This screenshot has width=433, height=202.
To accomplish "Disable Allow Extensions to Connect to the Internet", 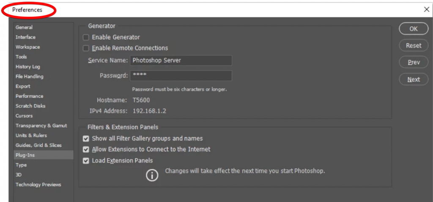I will point(86,149).
